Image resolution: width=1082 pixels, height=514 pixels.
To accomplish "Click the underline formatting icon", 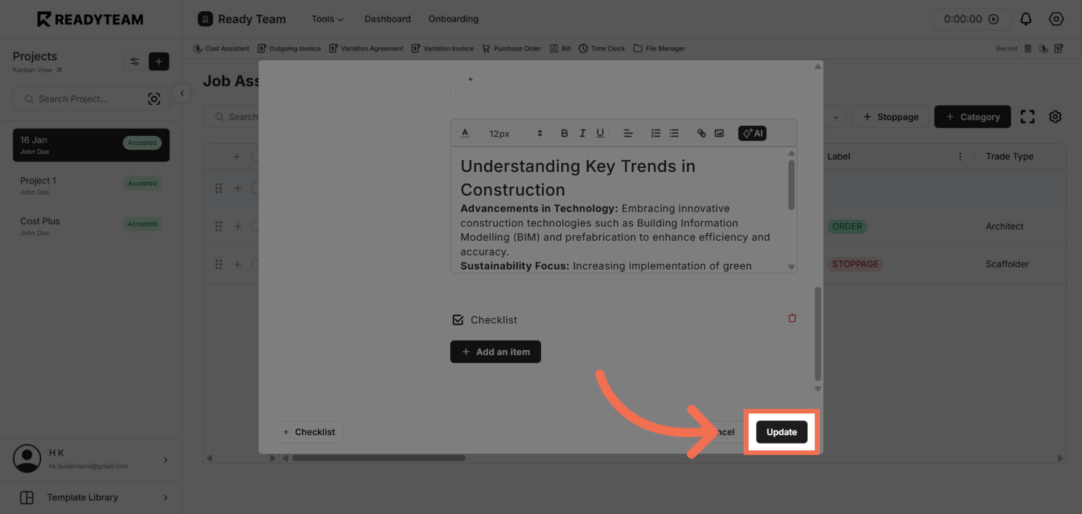I will coord(600,133).
